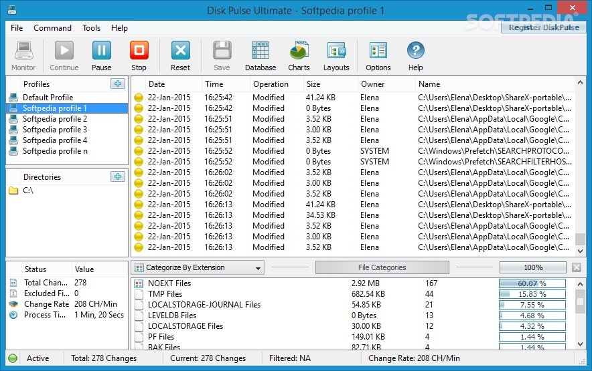Click the TMP Files 15.83 % bar
592x371 pixels.
click(x=532, y=294)
